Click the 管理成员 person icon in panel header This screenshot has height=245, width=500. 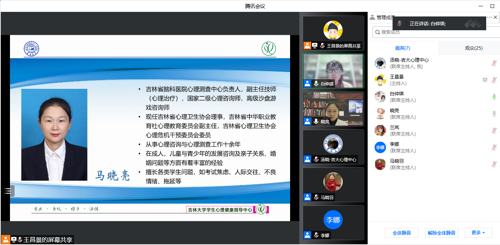click(x=372, y=17)
